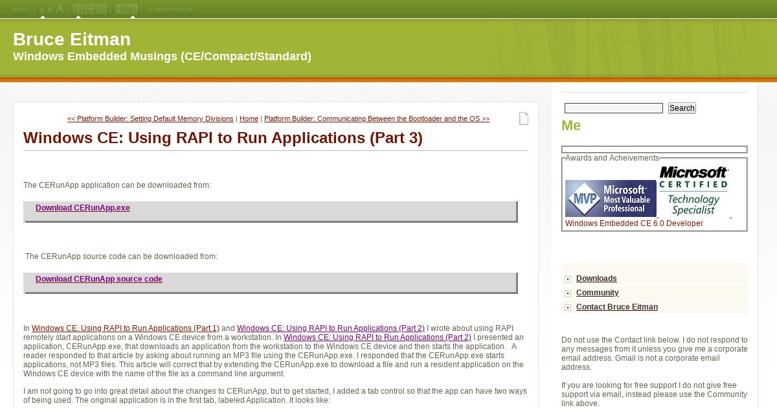Focus the sidebar search text field
Image resolution: width=777 pixels, height=408 pixels.
coord(614,108)
